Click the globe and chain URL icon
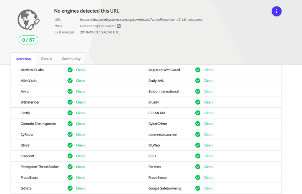 click(28, 20)
